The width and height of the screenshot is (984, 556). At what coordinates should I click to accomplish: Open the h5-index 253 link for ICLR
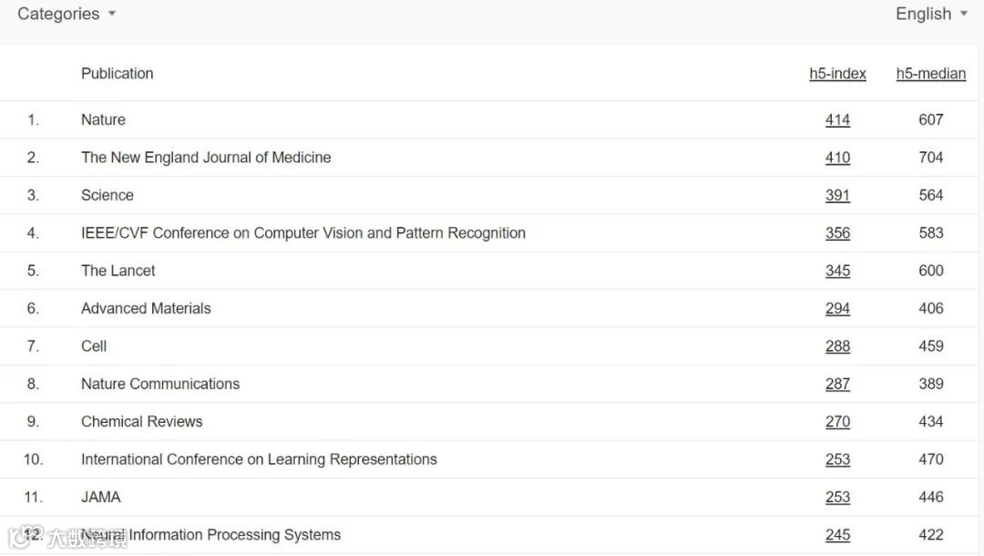pyautogui.click(x=837, y=459)
